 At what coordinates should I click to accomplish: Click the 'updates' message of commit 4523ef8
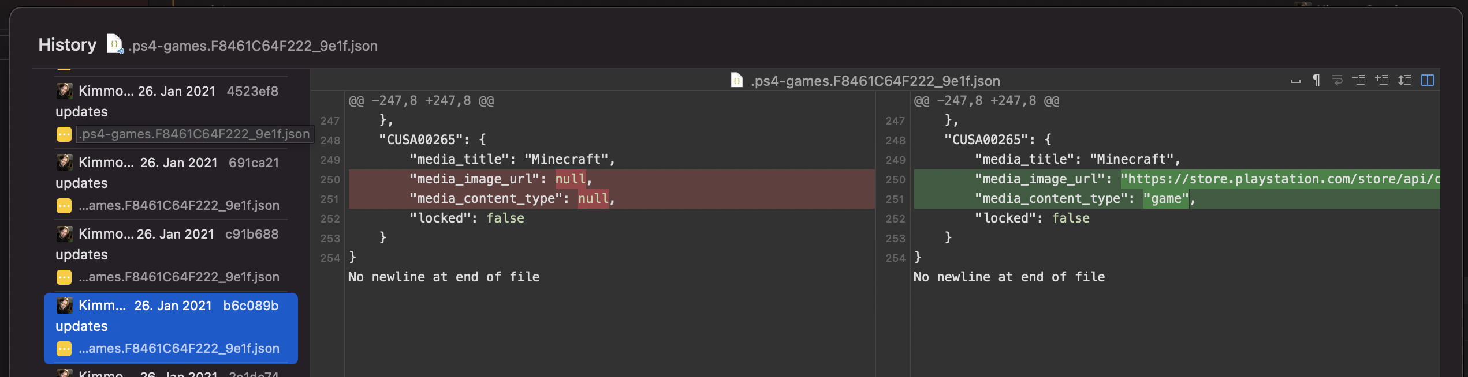click(x=81, y=112)
